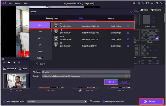The image size is (166, 106).
Task: Delete the selected clip
Action: click(23, 69)
